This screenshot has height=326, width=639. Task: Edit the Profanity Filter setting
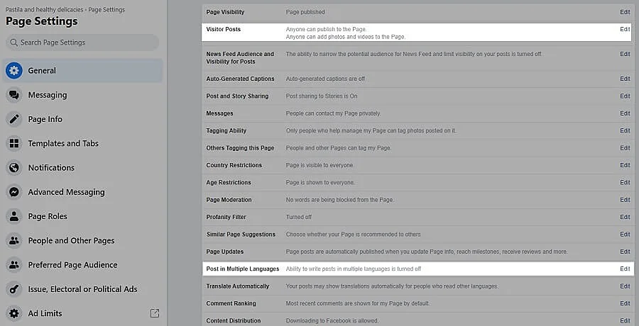[625, 217]
